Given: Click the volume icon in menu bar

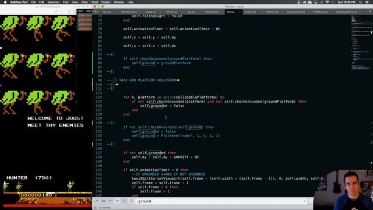Looking at the screenshot, I should [x=321, y=2].
